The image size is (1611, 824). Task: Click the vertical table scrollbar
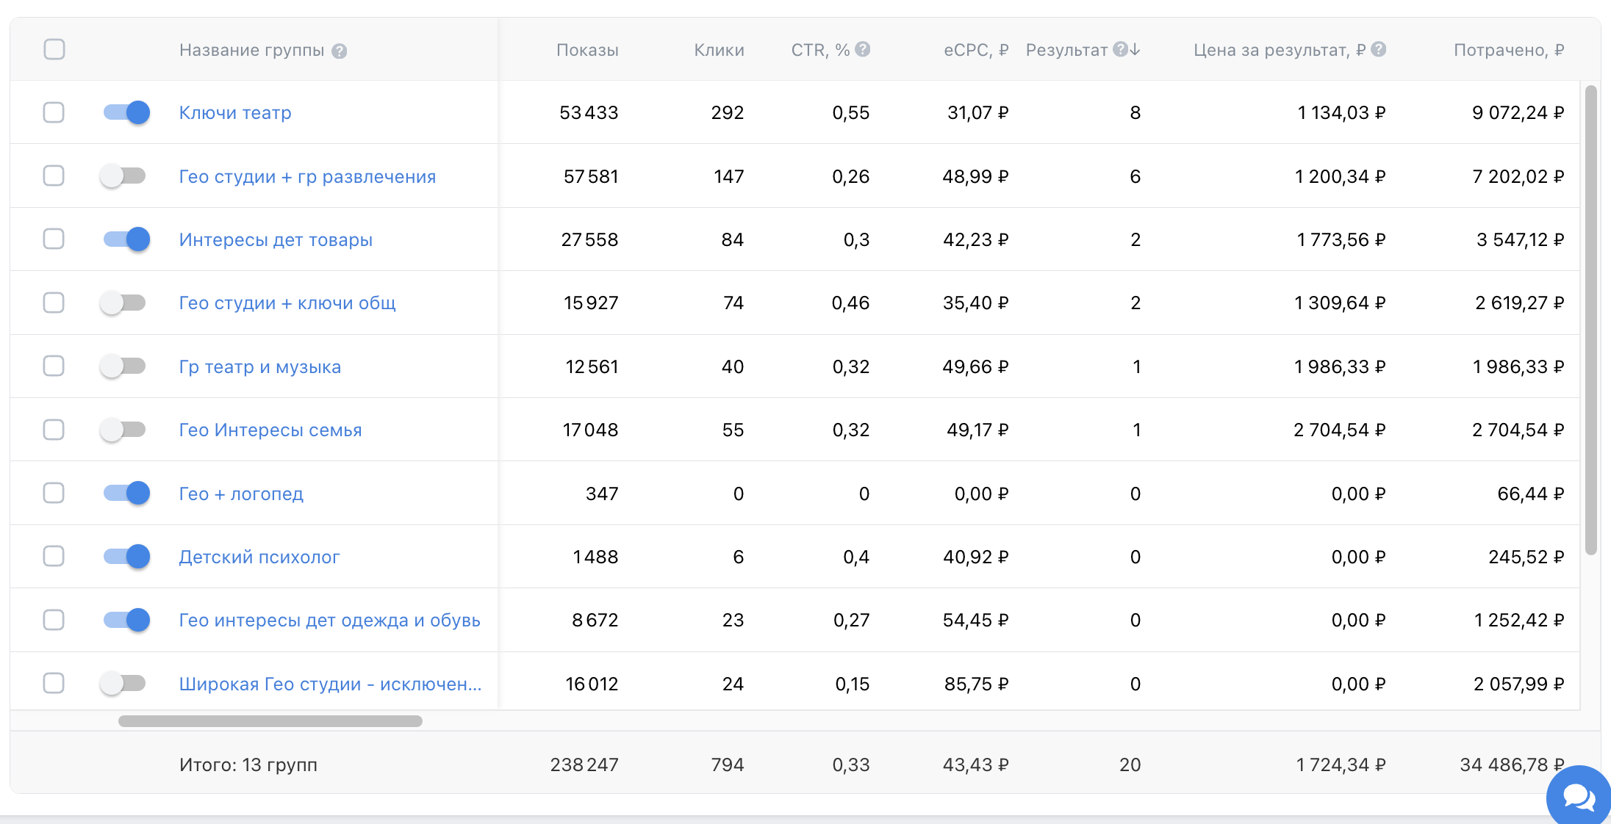click(1590, 319)
